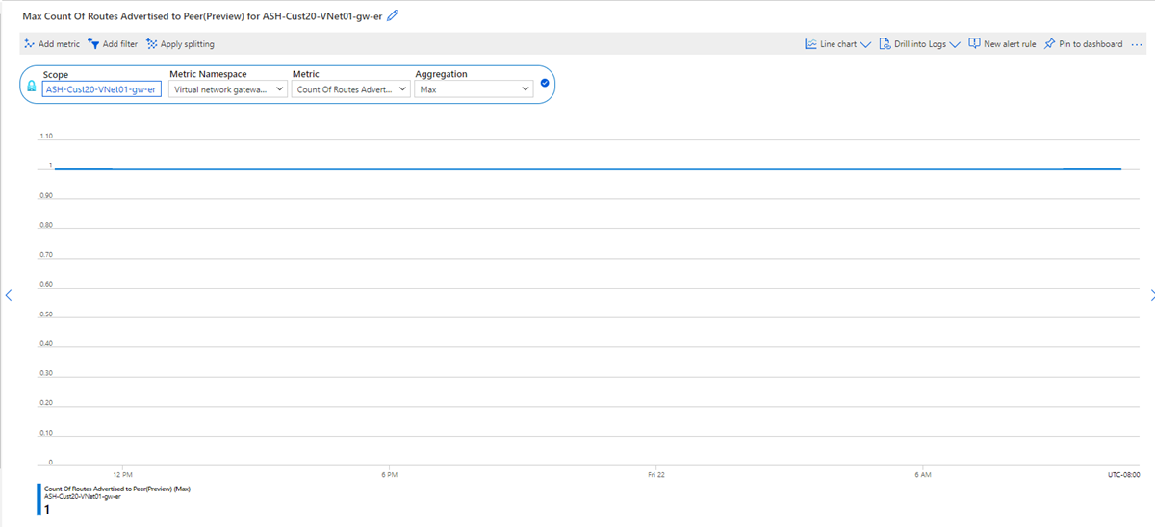
Task: Shift chart time range back with left arrow
Action: point(9,296)
